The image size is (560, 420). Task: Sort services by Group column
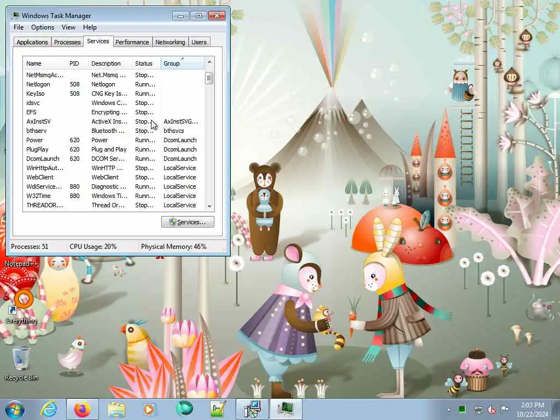(182, 63)
